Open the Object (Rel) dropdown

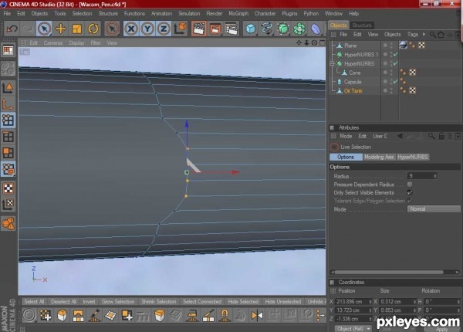(x=353, y=328)
